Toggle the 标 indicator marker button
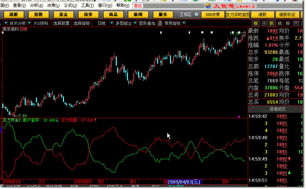The height and width of the screenshot is (189, 306). coord(256,23)
